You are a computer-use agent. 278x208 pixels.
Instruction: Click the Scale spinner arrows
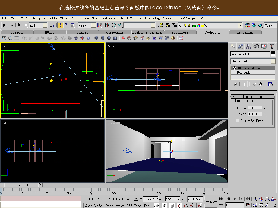(264, 114)
